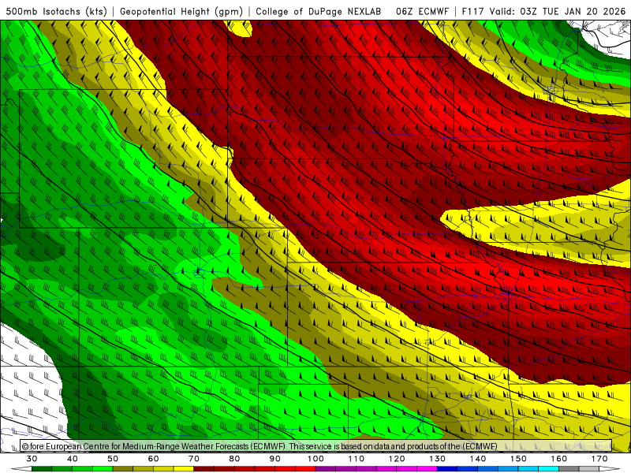631x473 pixels.
Task: Click the legend value 110
Action: pyautogui.click(x=357, y=459)
